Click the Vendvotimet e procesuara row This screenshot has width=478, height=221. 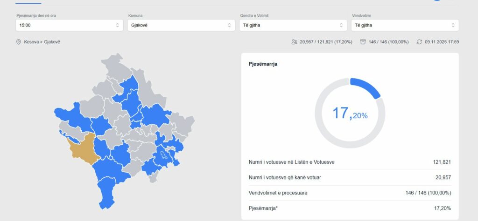coord(350,193)
